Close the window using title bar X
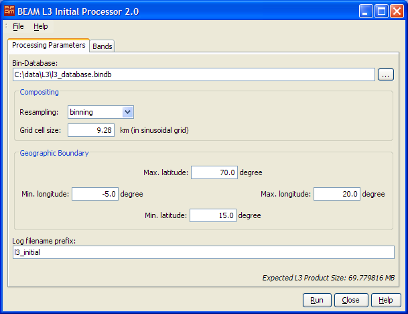 click(396, 11)
